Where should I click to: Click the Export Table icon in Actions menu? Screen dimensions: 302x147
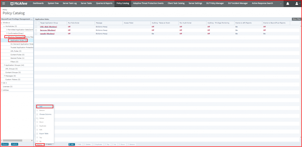[37, 134]
